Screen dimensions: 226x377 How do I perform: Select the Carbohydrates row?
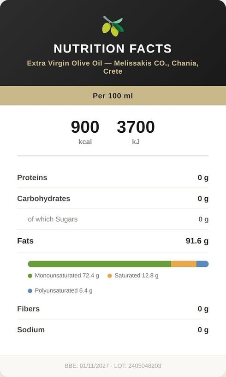113,198
